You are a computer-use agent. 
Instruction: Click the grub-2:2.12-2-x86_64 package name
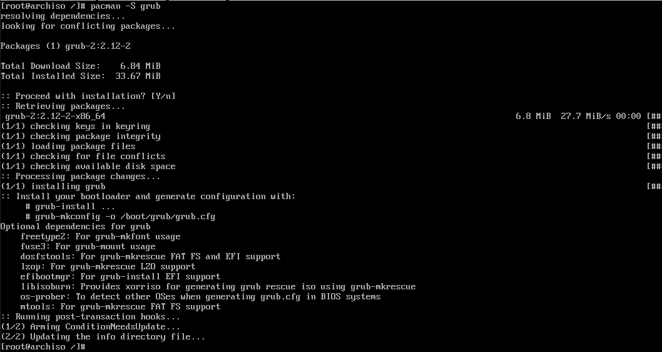coord(55,116)
